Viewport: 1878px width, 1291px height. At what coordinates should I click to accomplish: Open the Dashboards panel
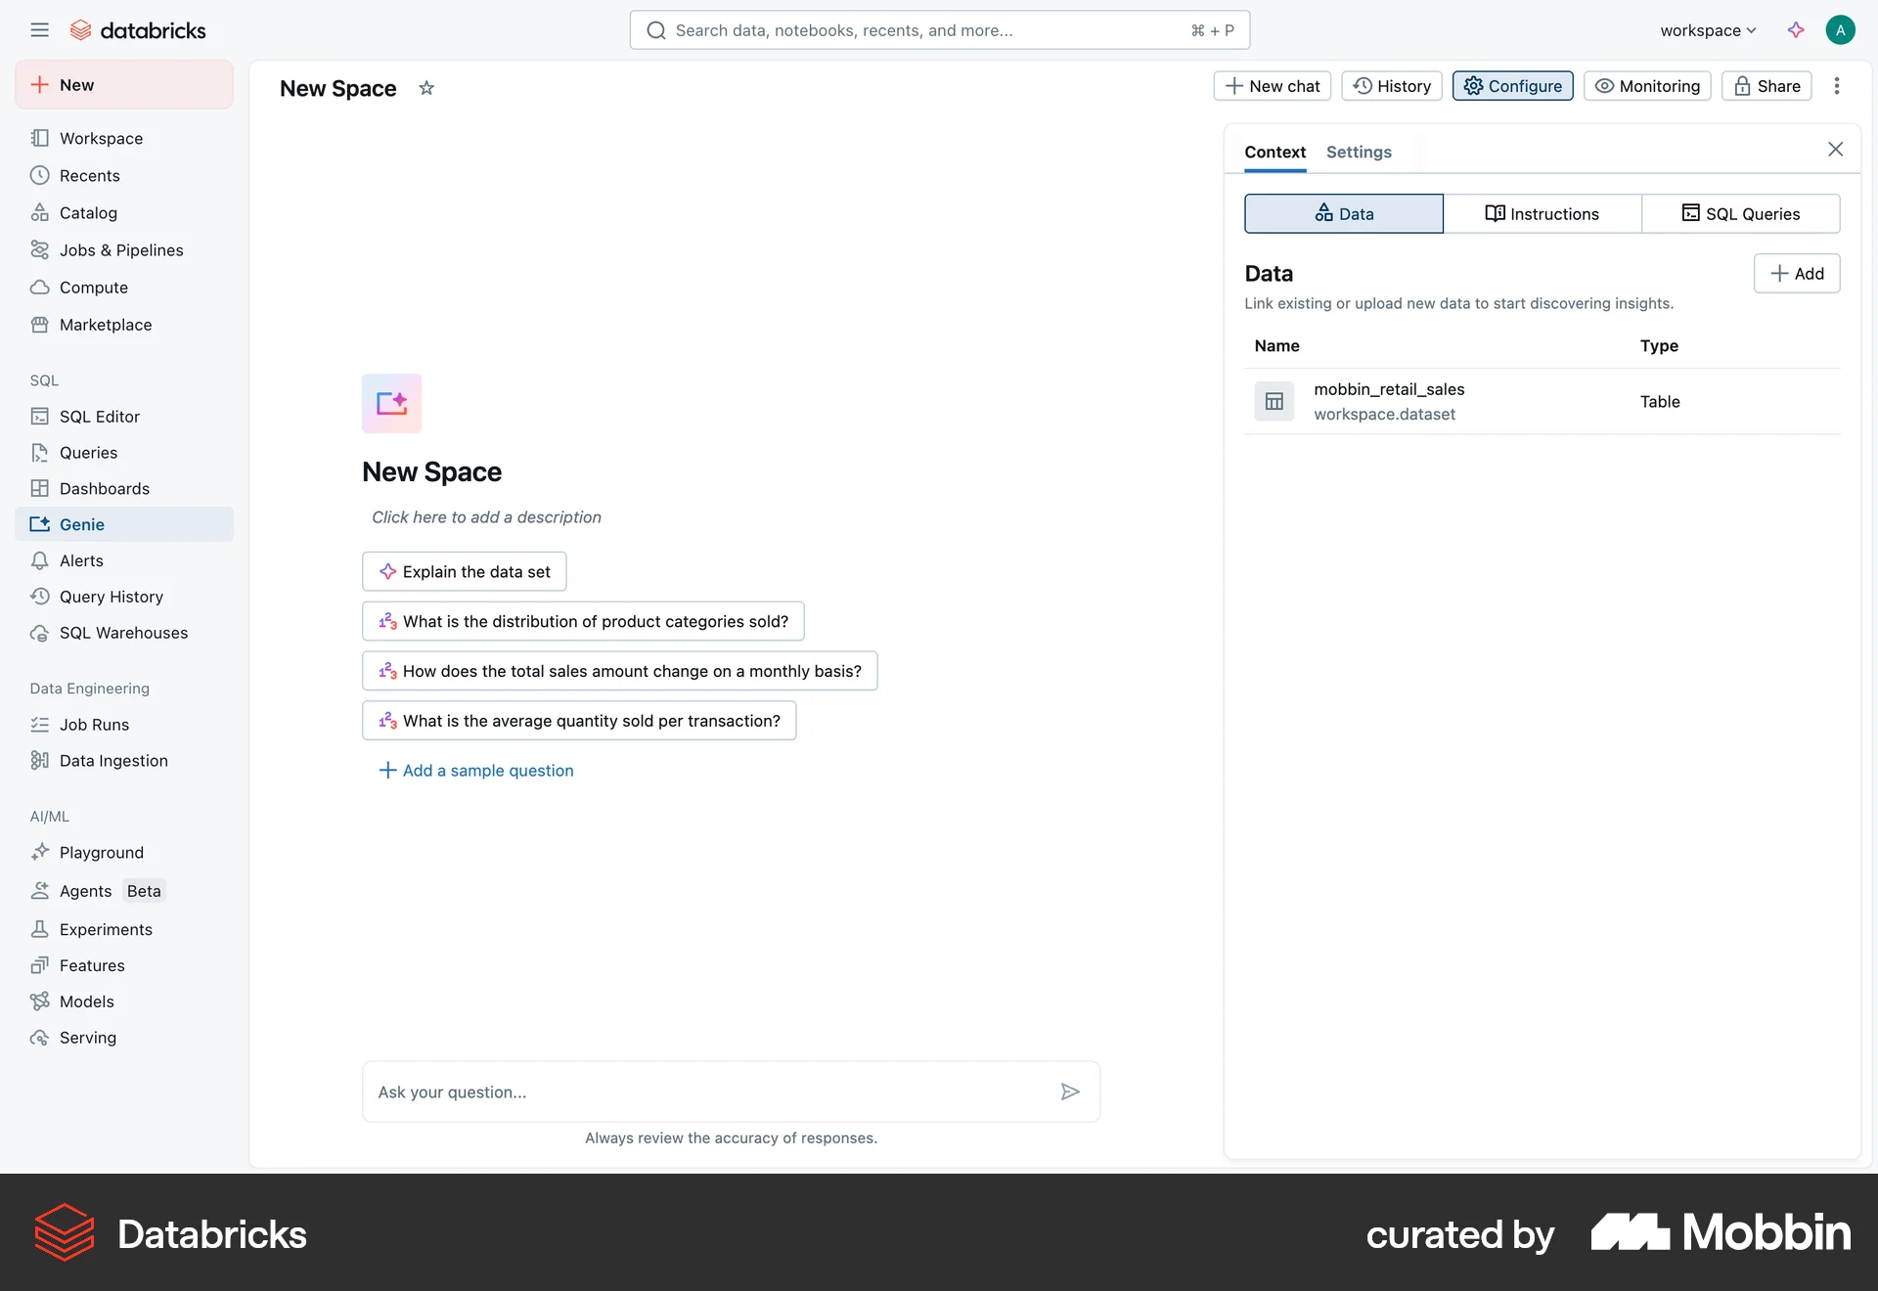pyautogui.click(x=40, y=488)
